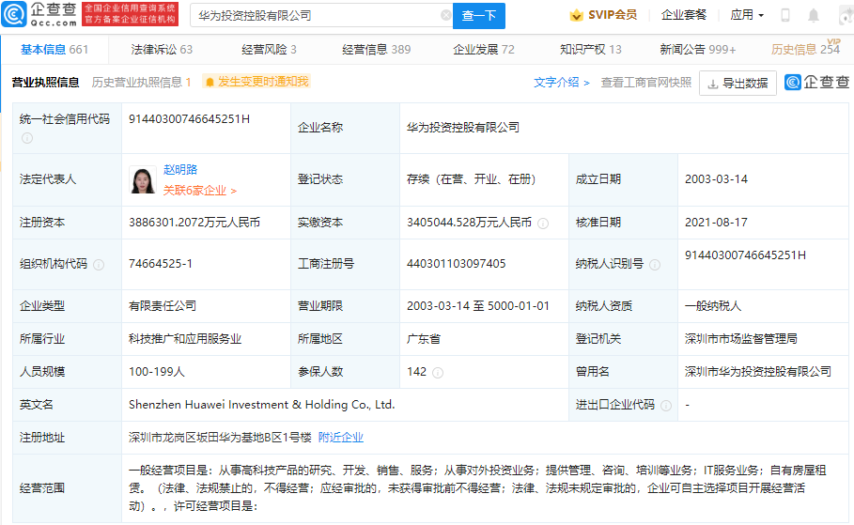Click help icon next to 组织机构代码
This screenshot has width=854, height=525.
[99, 265]
